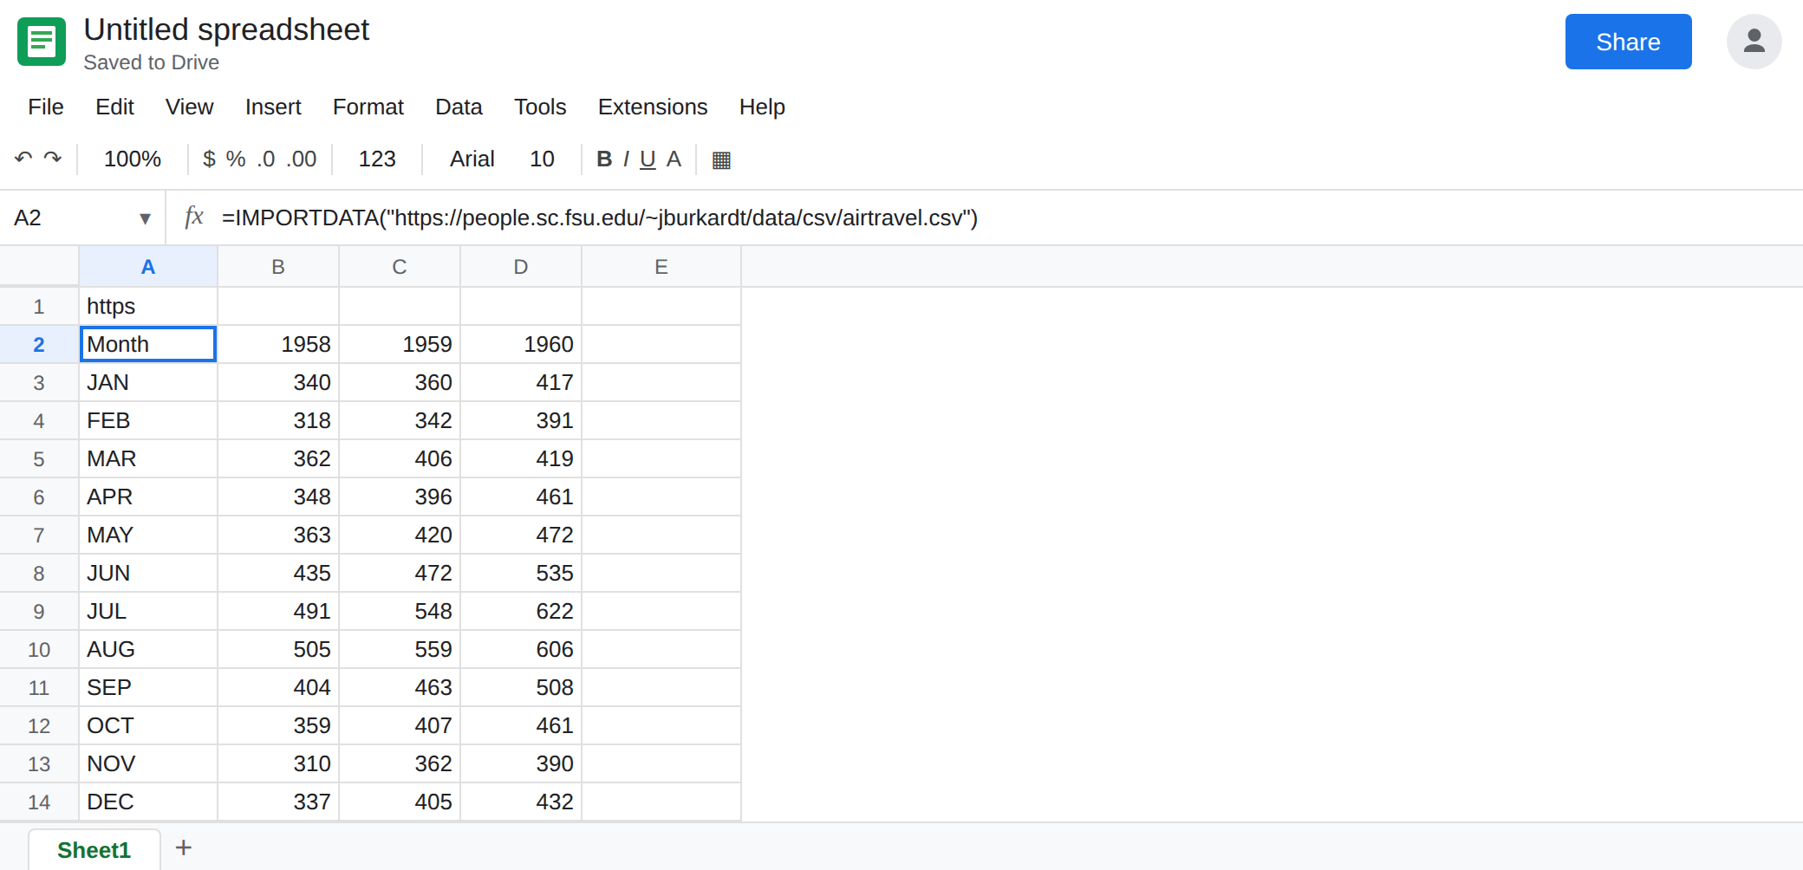Open the 100% zoom dropdown
Image resolution: width=1803 pixels, height=870 pixels.
click(133, 159)
